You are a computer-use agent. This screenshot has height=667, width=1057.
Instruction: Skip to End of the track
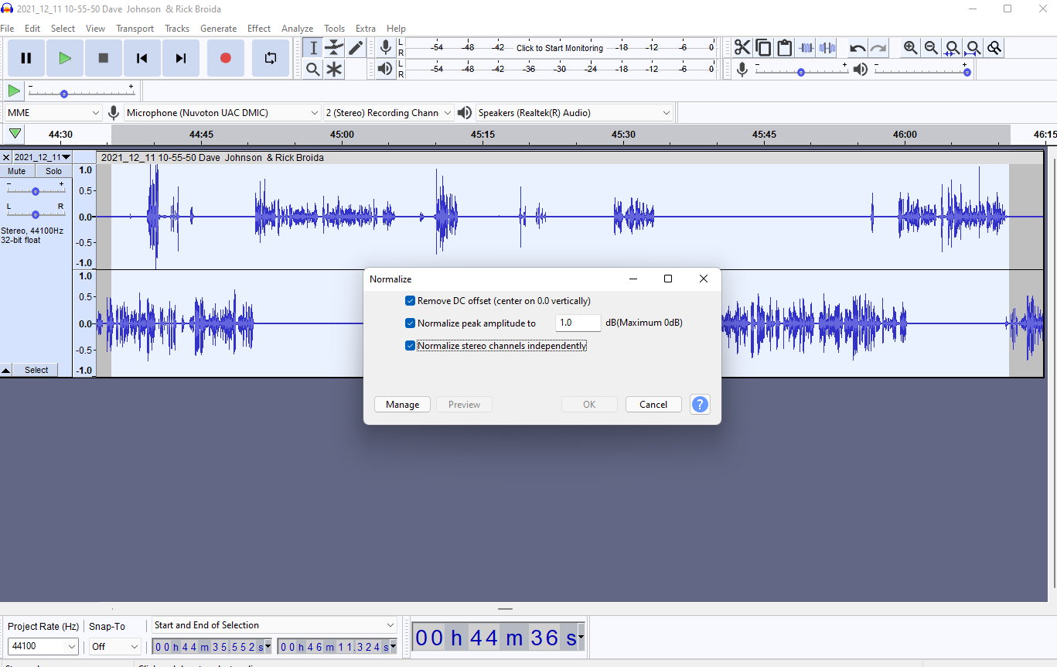[181, 58]
